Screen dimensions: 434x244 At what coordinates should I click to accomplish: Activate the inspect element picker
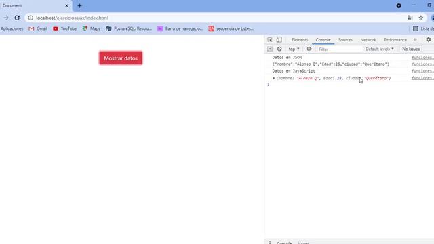point(270,39)
